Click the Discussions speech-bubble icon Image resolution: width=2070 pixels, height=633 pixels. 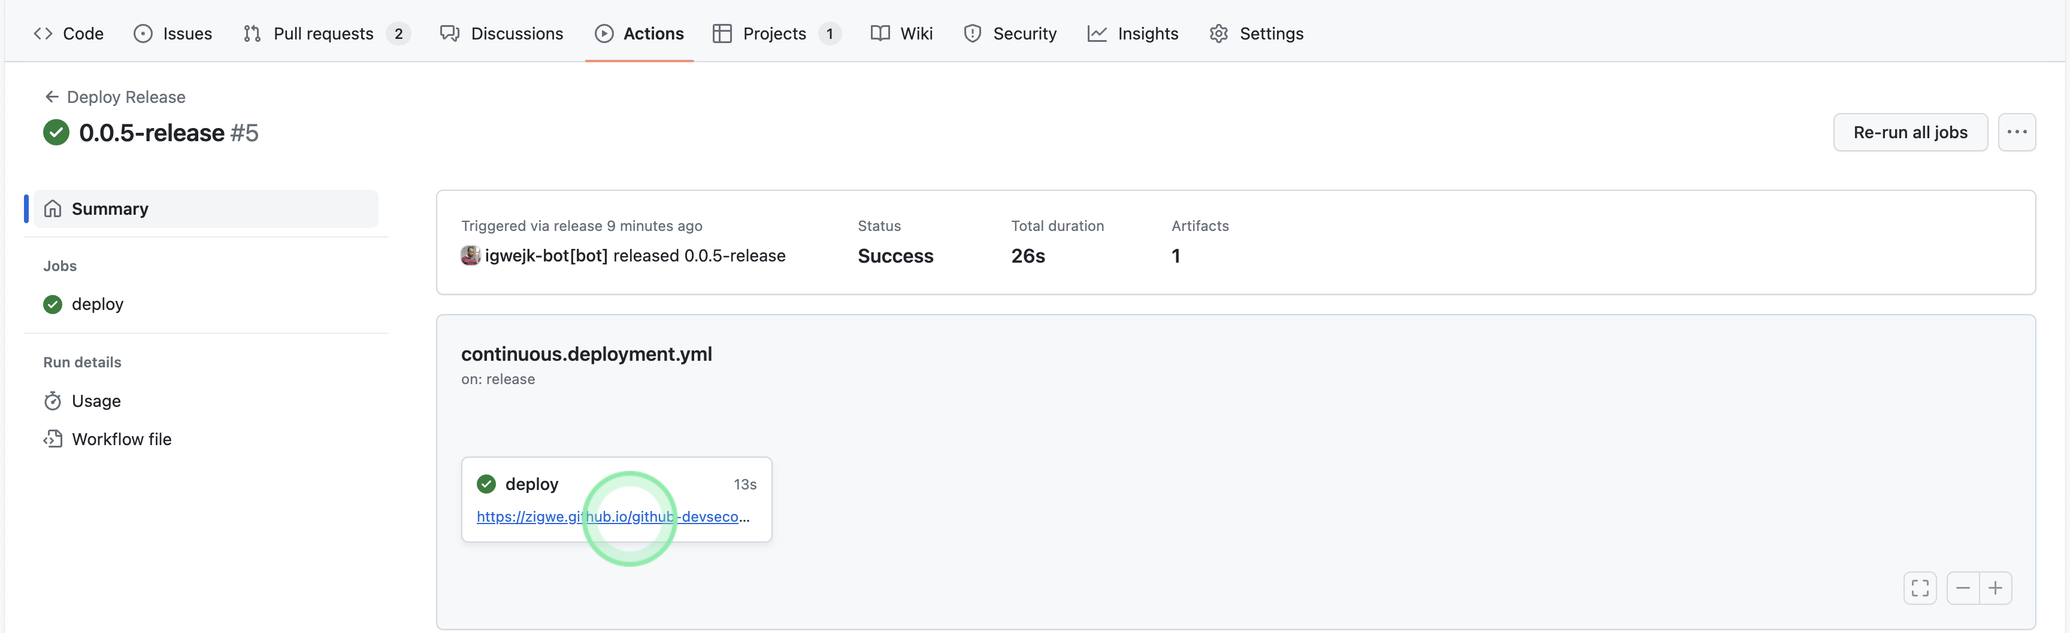pos(450,33)
